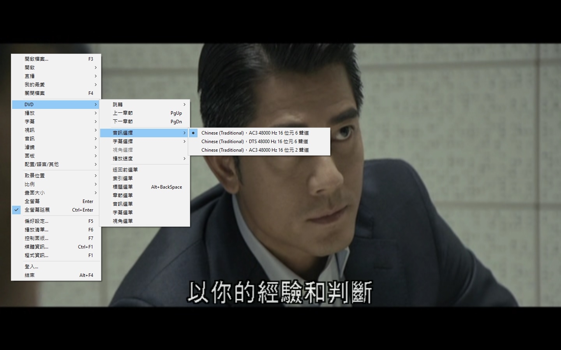The width and height of the screenshot is (561, 350).
Task: Click 登入... login entry
Action: [56, 267]
